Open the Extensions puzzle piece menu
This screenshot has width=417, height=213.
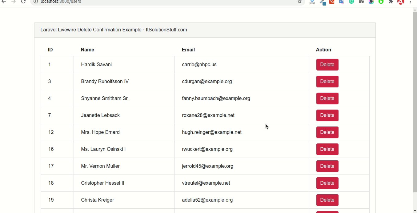tap(391, 2)
